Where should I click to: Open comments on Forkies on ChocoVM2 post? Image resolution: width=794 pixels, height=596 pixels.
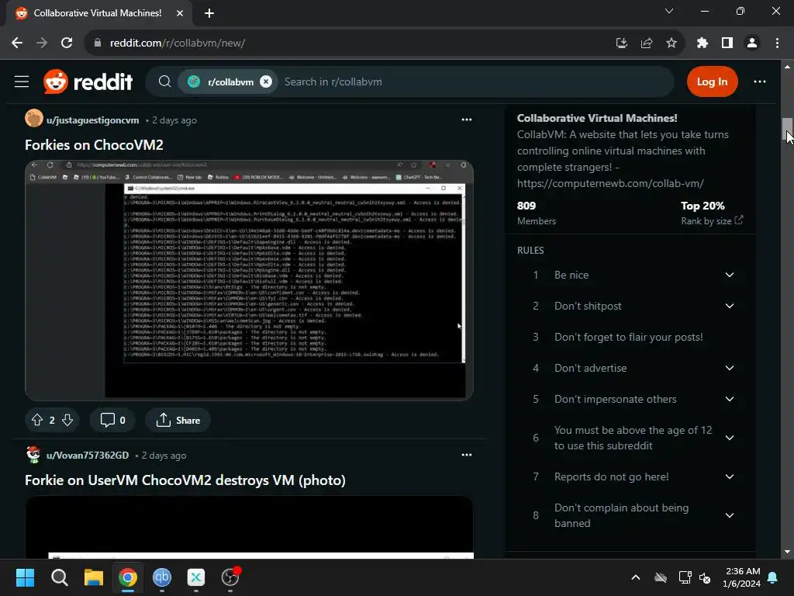113,420
